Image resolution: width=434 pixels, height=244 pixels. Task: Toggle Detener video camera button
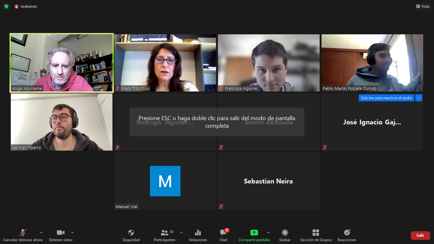click(61, 235)
